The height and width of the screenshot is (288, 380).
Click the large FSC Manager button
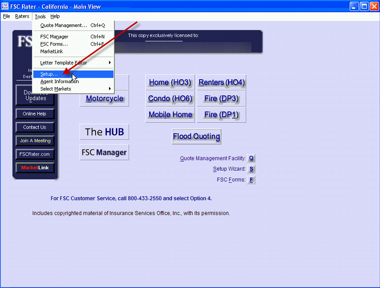[104, 153]
